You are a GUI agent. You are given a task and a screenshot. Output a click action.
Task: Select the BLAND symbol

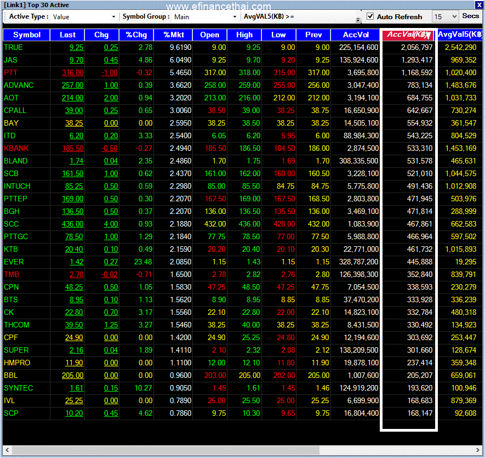tap(16, 161)
